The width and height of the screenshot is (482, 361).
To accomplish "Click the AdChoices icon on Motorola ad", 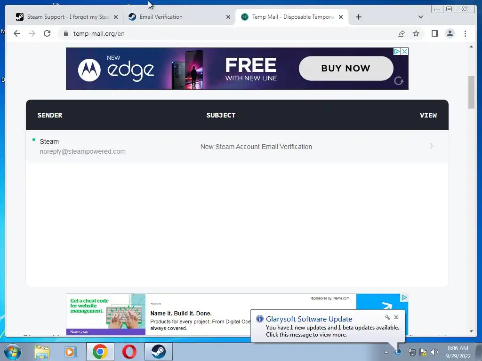I will (397, 51).
